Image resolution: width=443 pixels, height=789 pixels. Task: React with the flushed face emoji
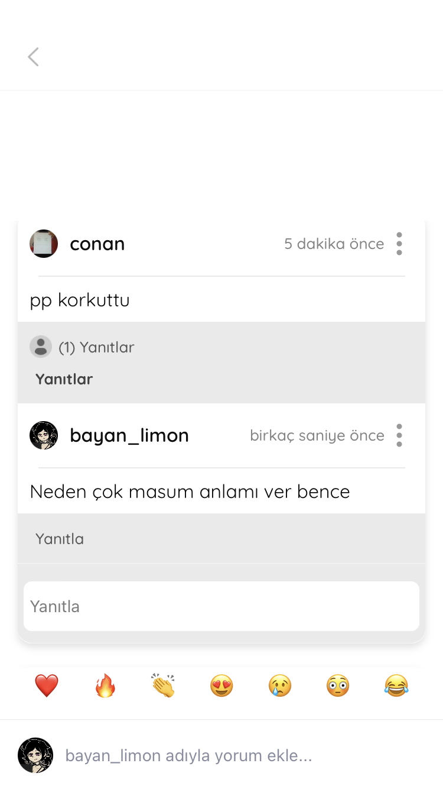[x=338, y=686]
